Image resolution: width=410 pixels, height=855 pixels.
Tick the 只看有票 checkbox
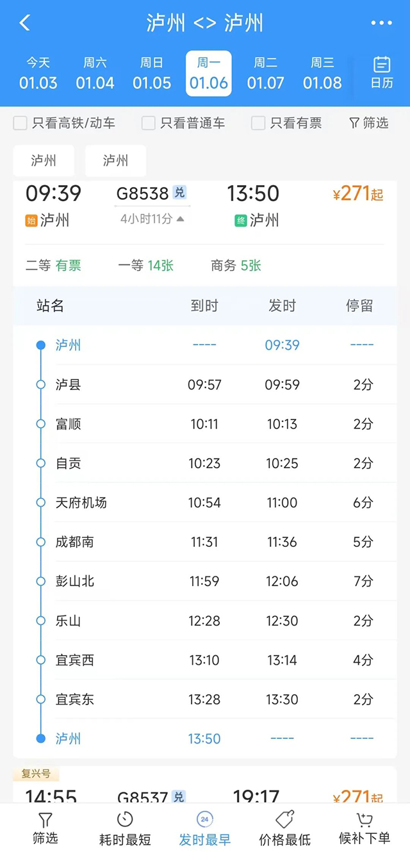(258, 123)
